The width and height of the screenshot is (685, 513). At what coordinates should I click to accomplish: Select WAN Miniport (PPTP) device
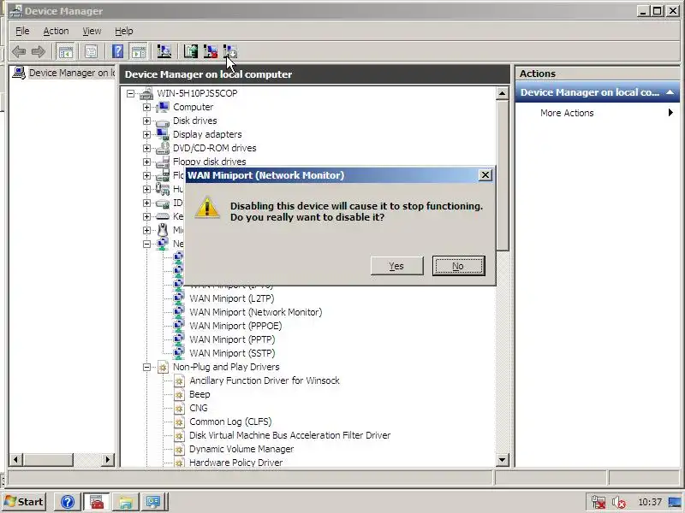tap(232, 339)
